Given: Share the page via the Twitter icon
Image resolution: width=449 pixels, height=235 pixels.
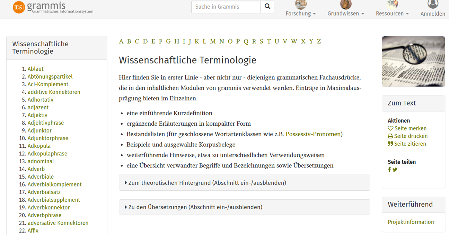Looking at the screenshot, I should coord(395,169).
